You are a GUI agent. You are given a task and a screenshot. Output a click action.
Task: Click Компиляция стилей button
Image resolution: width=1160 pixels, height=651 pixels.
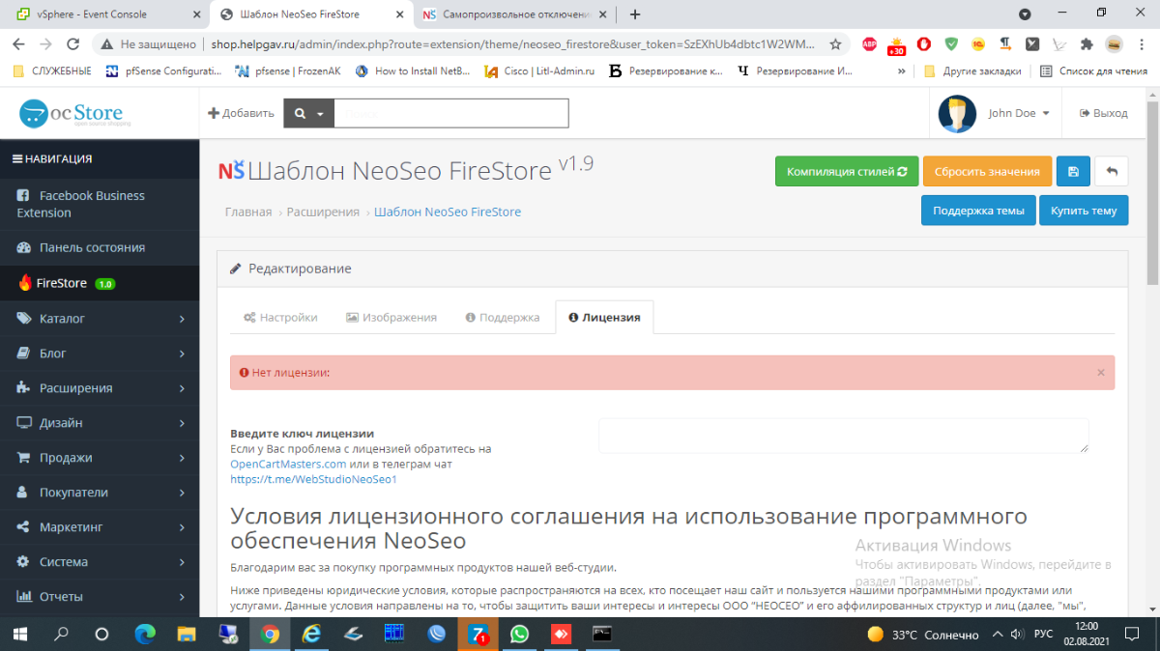(847, 171)
